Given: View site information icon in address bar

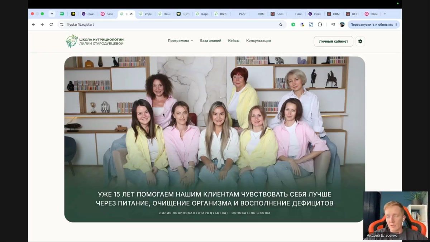Looking at the screenshot, I should [62, 24].
